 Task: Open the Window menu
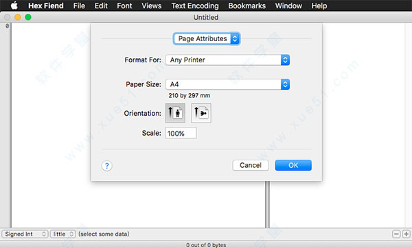288,5
